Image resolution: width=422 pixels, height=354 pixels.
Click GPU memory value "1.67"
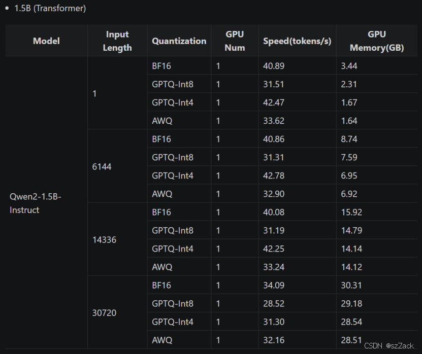tap(349, 102)
